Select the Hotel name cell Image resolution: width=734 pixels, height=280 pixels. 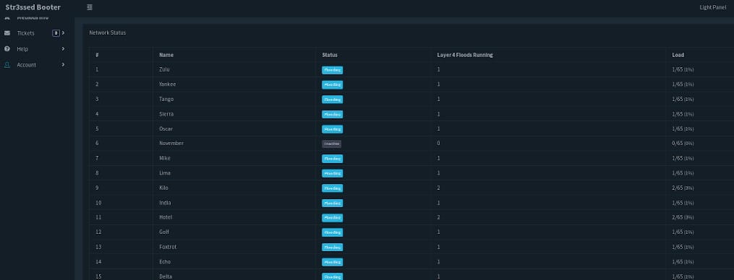(x=166, y=217)
